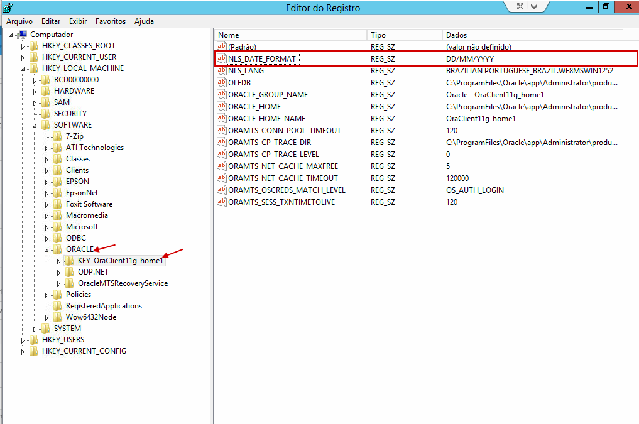Click the string value icon of (Padrão)
The width and height of the screenshot is (639, 424).
[221, 46]
